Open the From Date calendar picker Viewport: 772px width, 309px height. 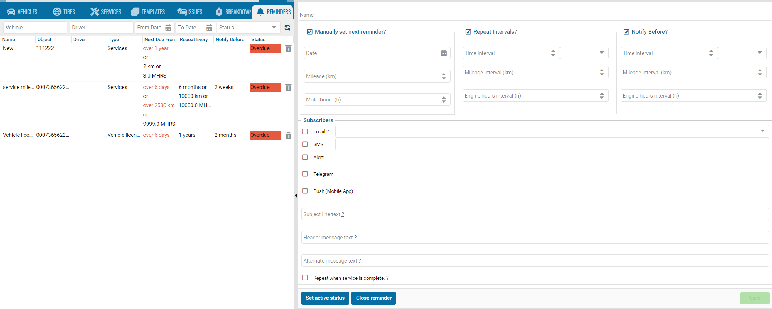[x=168, y=28]
